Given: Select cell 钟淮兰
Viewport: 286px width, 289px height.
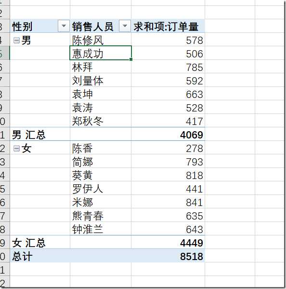Looking at the screenshot, I should click(x=101, y=229).
